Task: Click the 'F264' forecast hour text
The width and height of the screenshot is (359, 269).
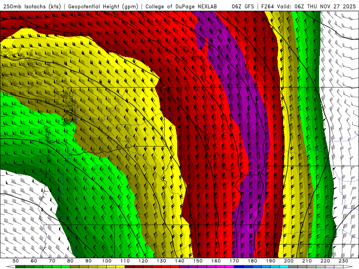Action: pos(267,7)
